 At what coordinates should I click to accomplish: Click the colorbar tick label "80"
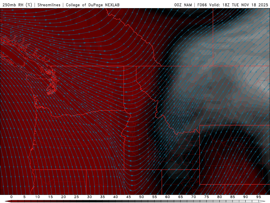219,197
